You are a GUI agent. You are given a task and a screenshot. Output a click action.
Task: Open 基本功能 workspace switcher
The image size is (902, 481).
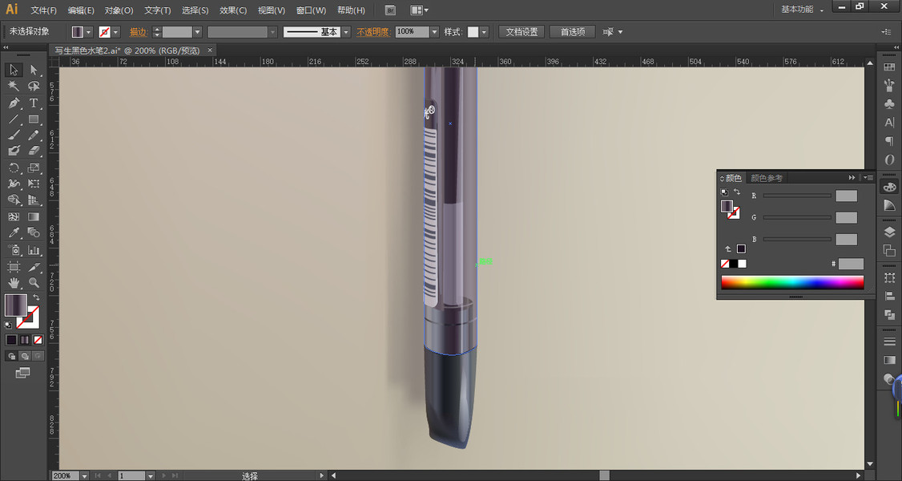point(802,10)
